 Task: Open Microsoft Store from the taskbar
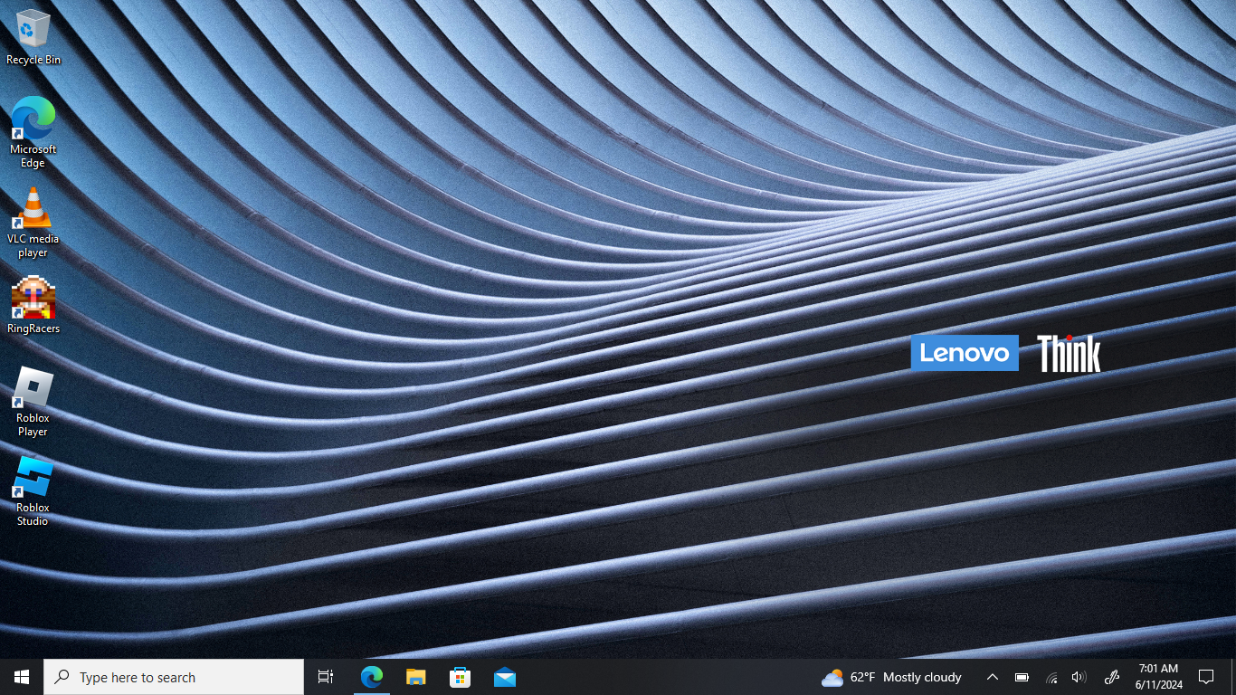point(461,677)
